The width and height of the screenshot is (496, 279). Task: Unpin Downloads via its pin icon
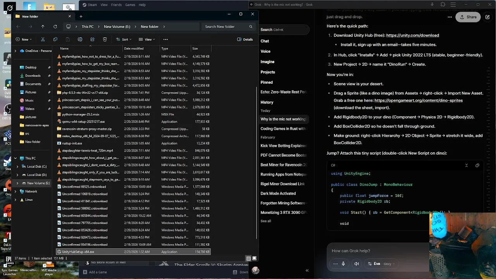tap(49, 76)
